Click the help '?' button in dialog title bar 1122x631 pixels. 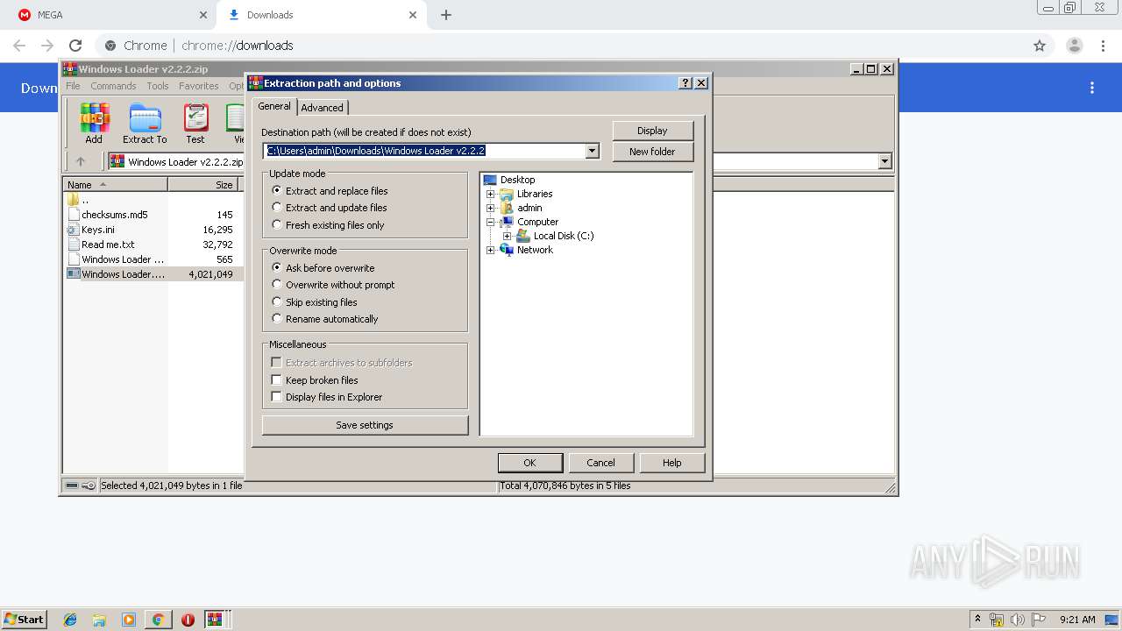coord(685,82)
